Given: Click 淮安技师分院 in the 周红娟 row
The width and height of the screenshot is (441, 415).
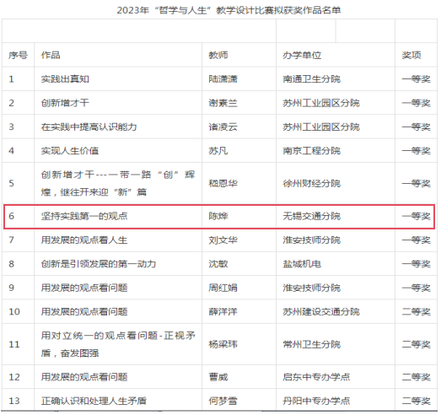Looking at the screenshot, I should [312, 288].
